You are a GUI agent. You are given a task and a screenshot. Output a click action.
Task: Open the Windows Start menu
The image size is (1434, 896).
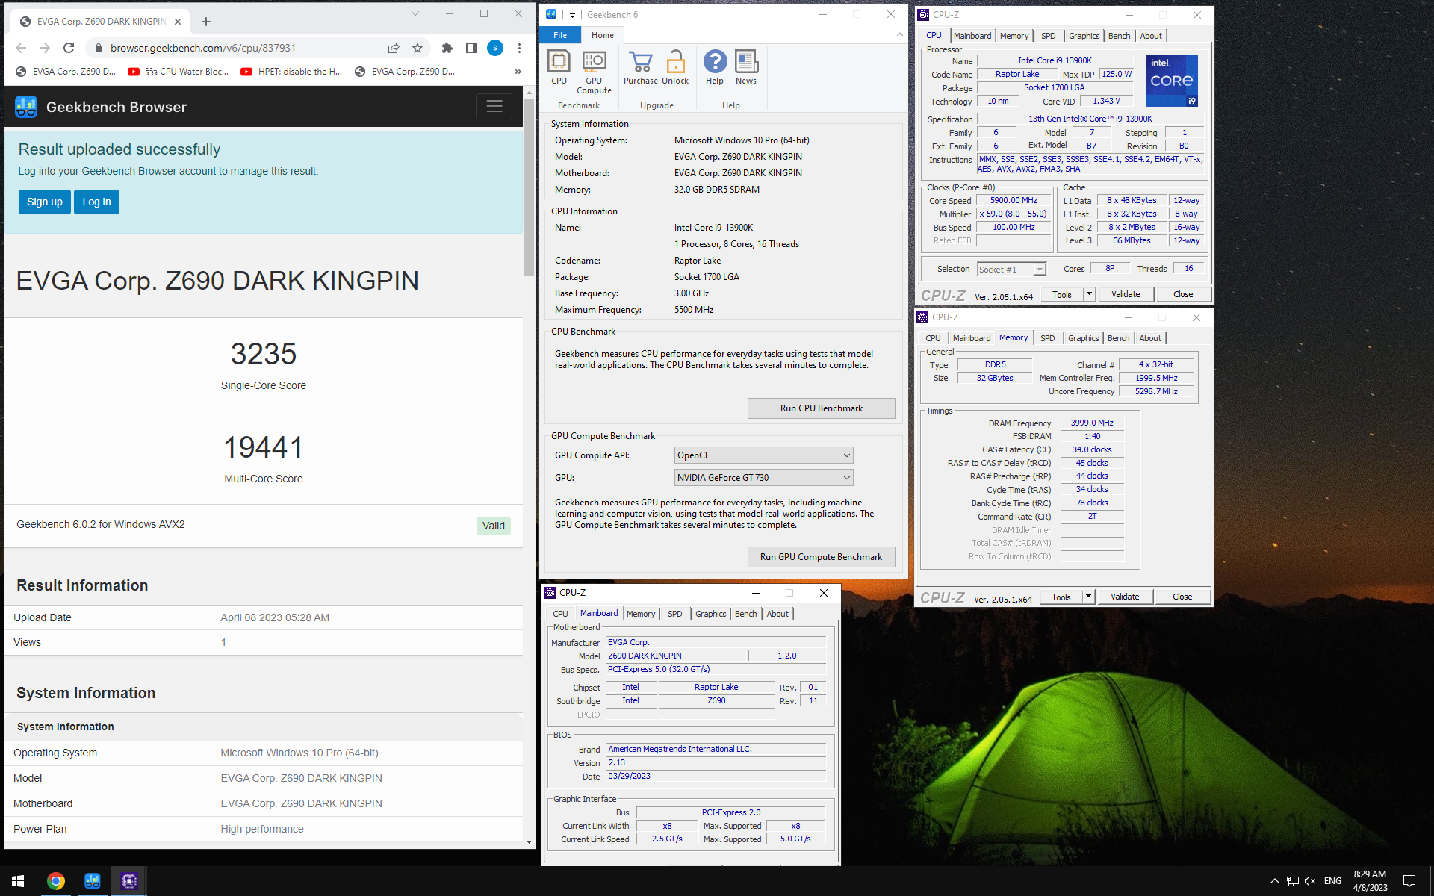coord(18,881)
